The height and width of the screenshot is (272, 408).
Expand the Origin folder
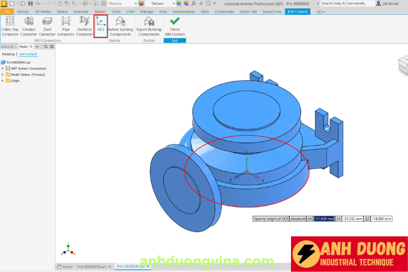(x=2, y=80)
